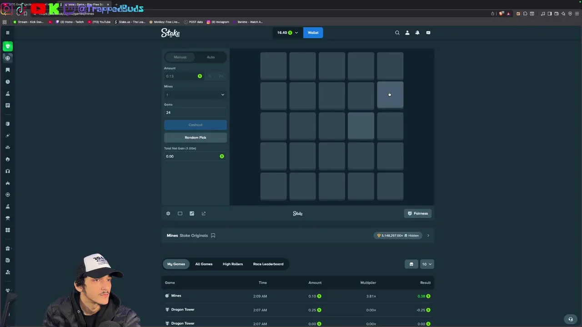582x327 pixels.
Task: Click the Gems field showing 24
Action: point(195,113)
